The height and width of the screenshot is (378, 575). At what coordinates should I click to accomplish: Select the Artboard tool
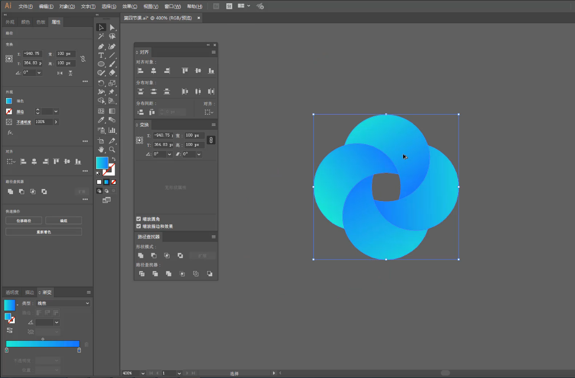click(101, 141)
